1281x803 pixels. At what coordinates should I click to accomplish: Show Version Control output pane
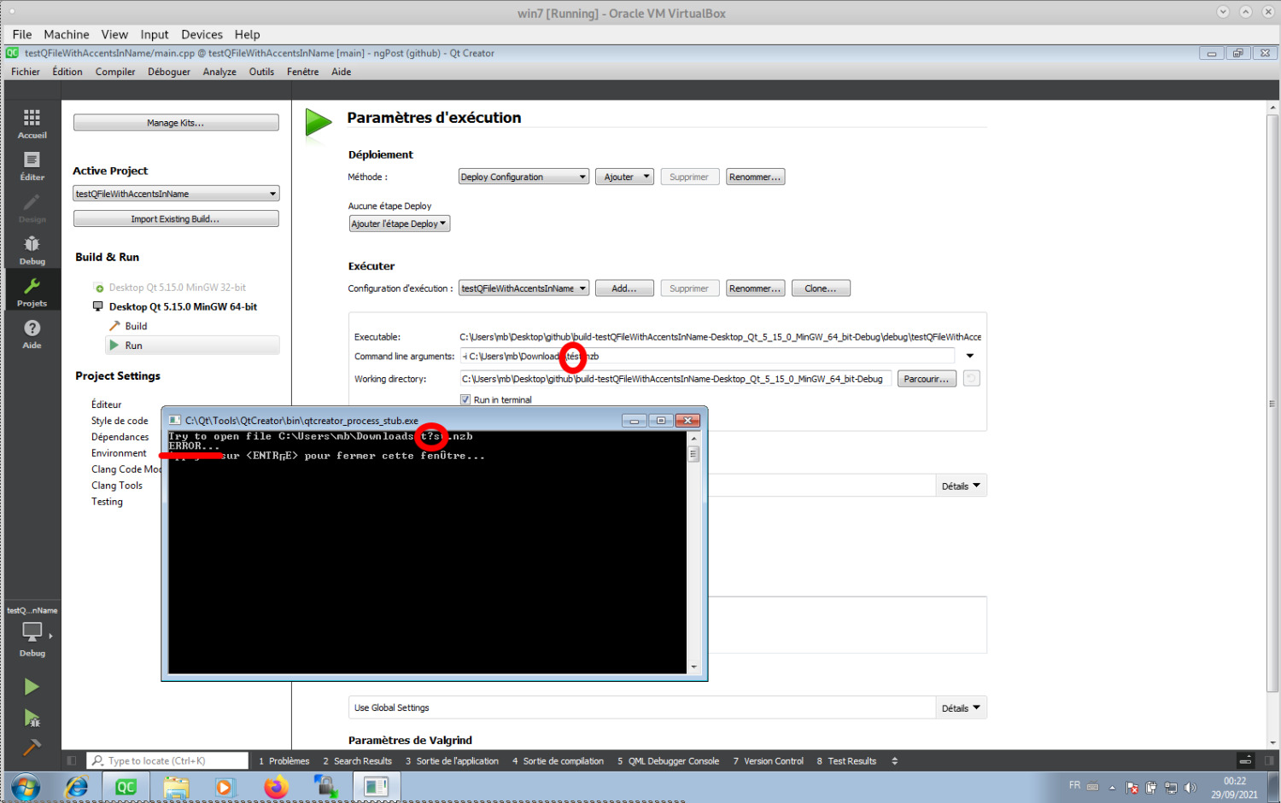[x=768, y=760]
